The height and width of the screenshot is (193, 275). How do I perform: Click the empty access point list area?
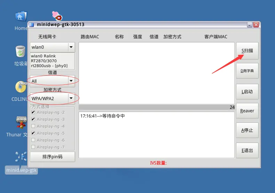pyautogui.click(x=156, y=73)
